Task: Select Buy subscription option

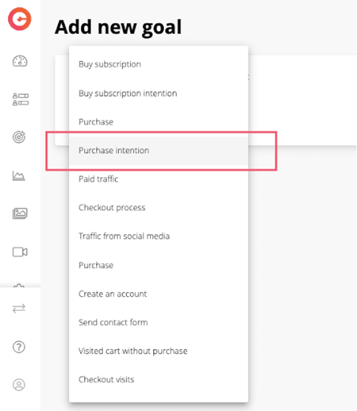Action: [159, 64]
